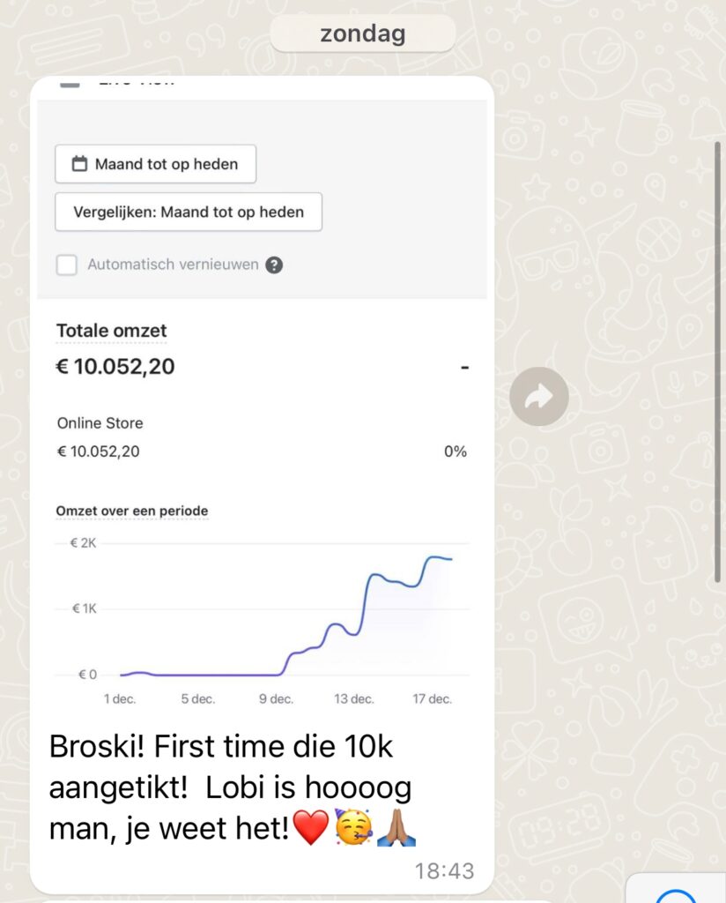
Task: Click the red heart emoji
Action: (x=311, y=827)
